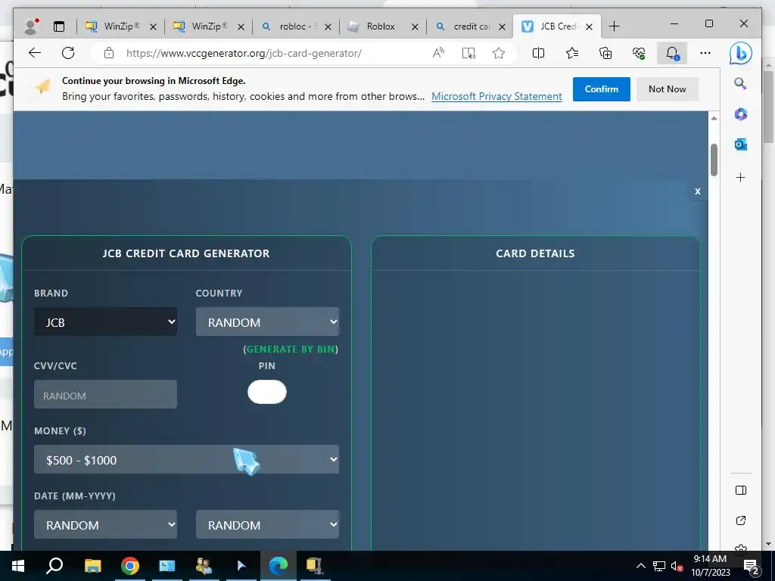Screen dimensions: 775x581
Task: Open taskbar Search
Action: click(x=54, y=566)
